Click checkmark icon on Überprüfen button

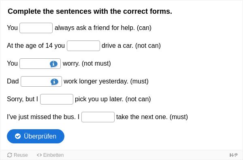pos(18,136)
